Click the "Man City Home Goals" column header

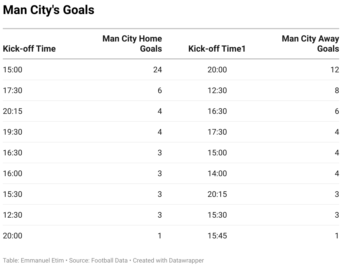click(x=132, y=43)
